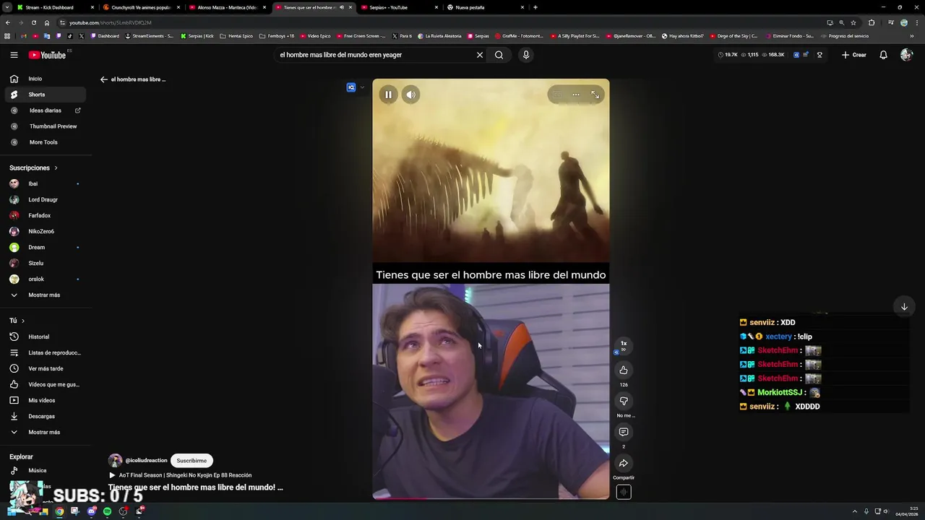
Task: Switch to Nueva pestaña tab
Action: click(485, 7)
